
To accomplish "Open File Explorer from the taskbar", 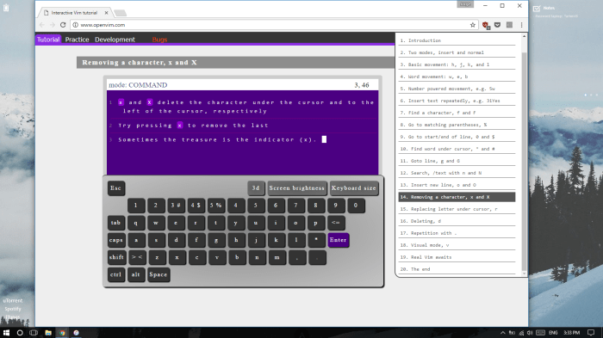I will (x=48, y=333).
